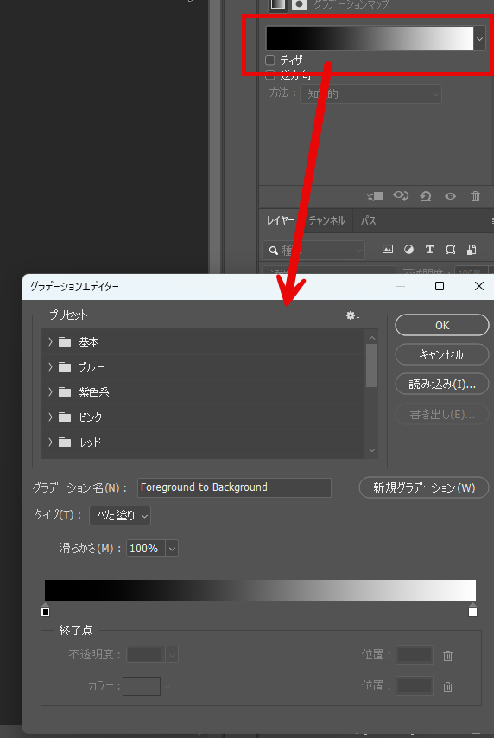Click the 読み込み button
The image size is (494, 738).
442,384
